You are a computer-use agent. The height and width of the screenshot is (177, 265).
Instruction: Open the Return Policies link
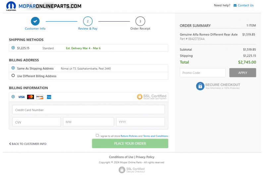point(129,136)
